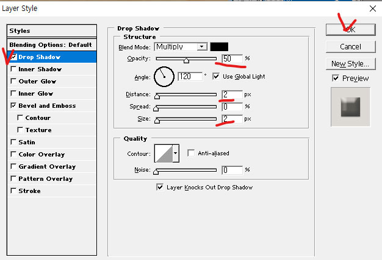Click the Spread slider handle

[x=156, y=108]
